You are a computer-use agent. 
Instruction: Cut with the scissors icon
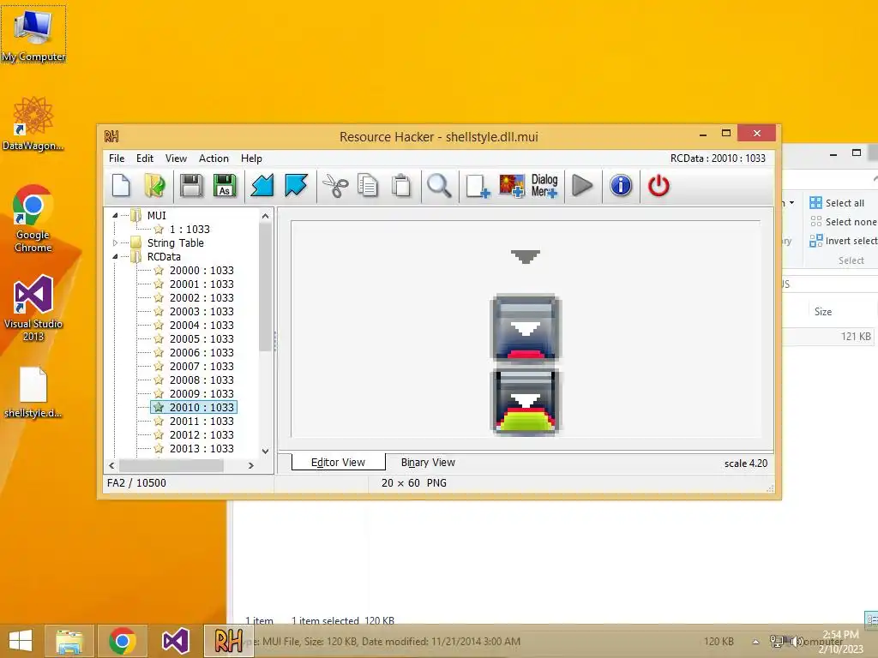point(335,186)
